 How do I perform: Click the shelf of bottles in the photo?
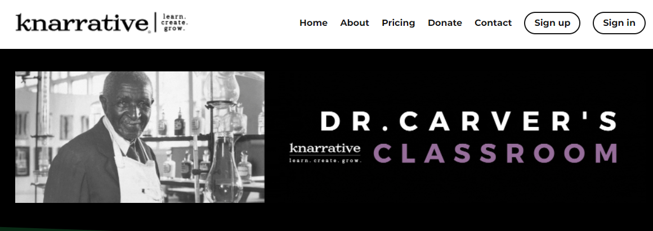tap(204, 137)
